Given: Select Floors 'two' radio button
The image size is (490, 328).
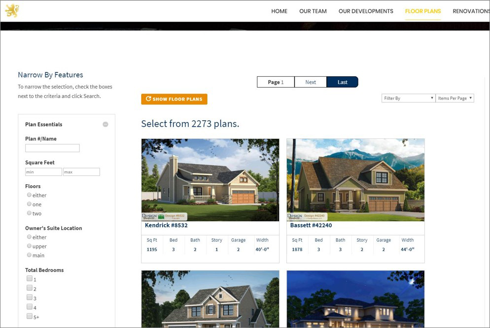Looking at the screenshot, I should pos(29,213).
